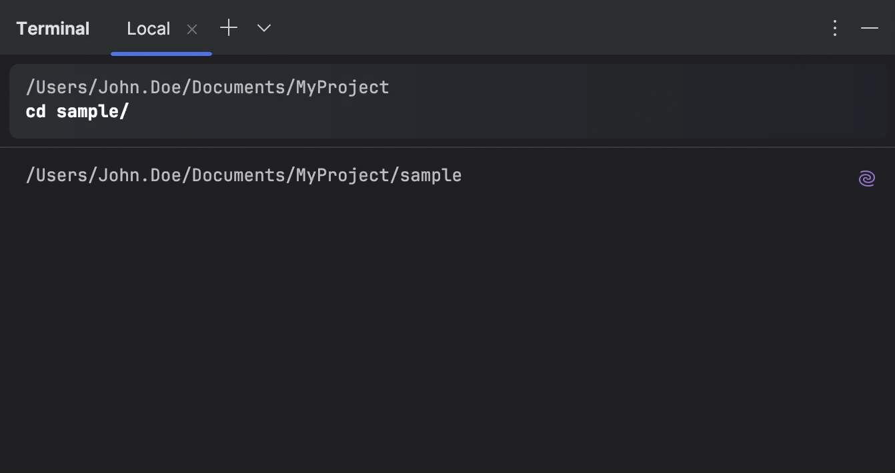Viewport: 895px width, 473px height.
Task: Click the blue underline beneath Local tab
Action: tap(161, 53)
